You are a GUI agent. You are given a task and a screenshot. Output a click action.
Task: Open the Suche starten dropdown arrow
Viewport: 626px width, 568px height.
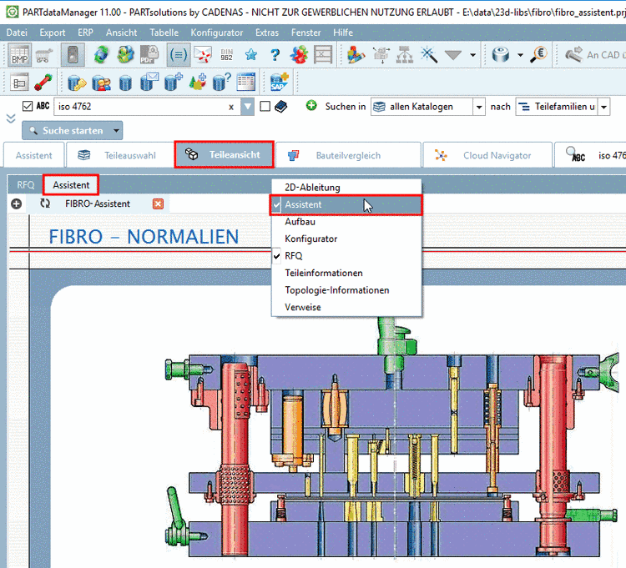point(115,131)
